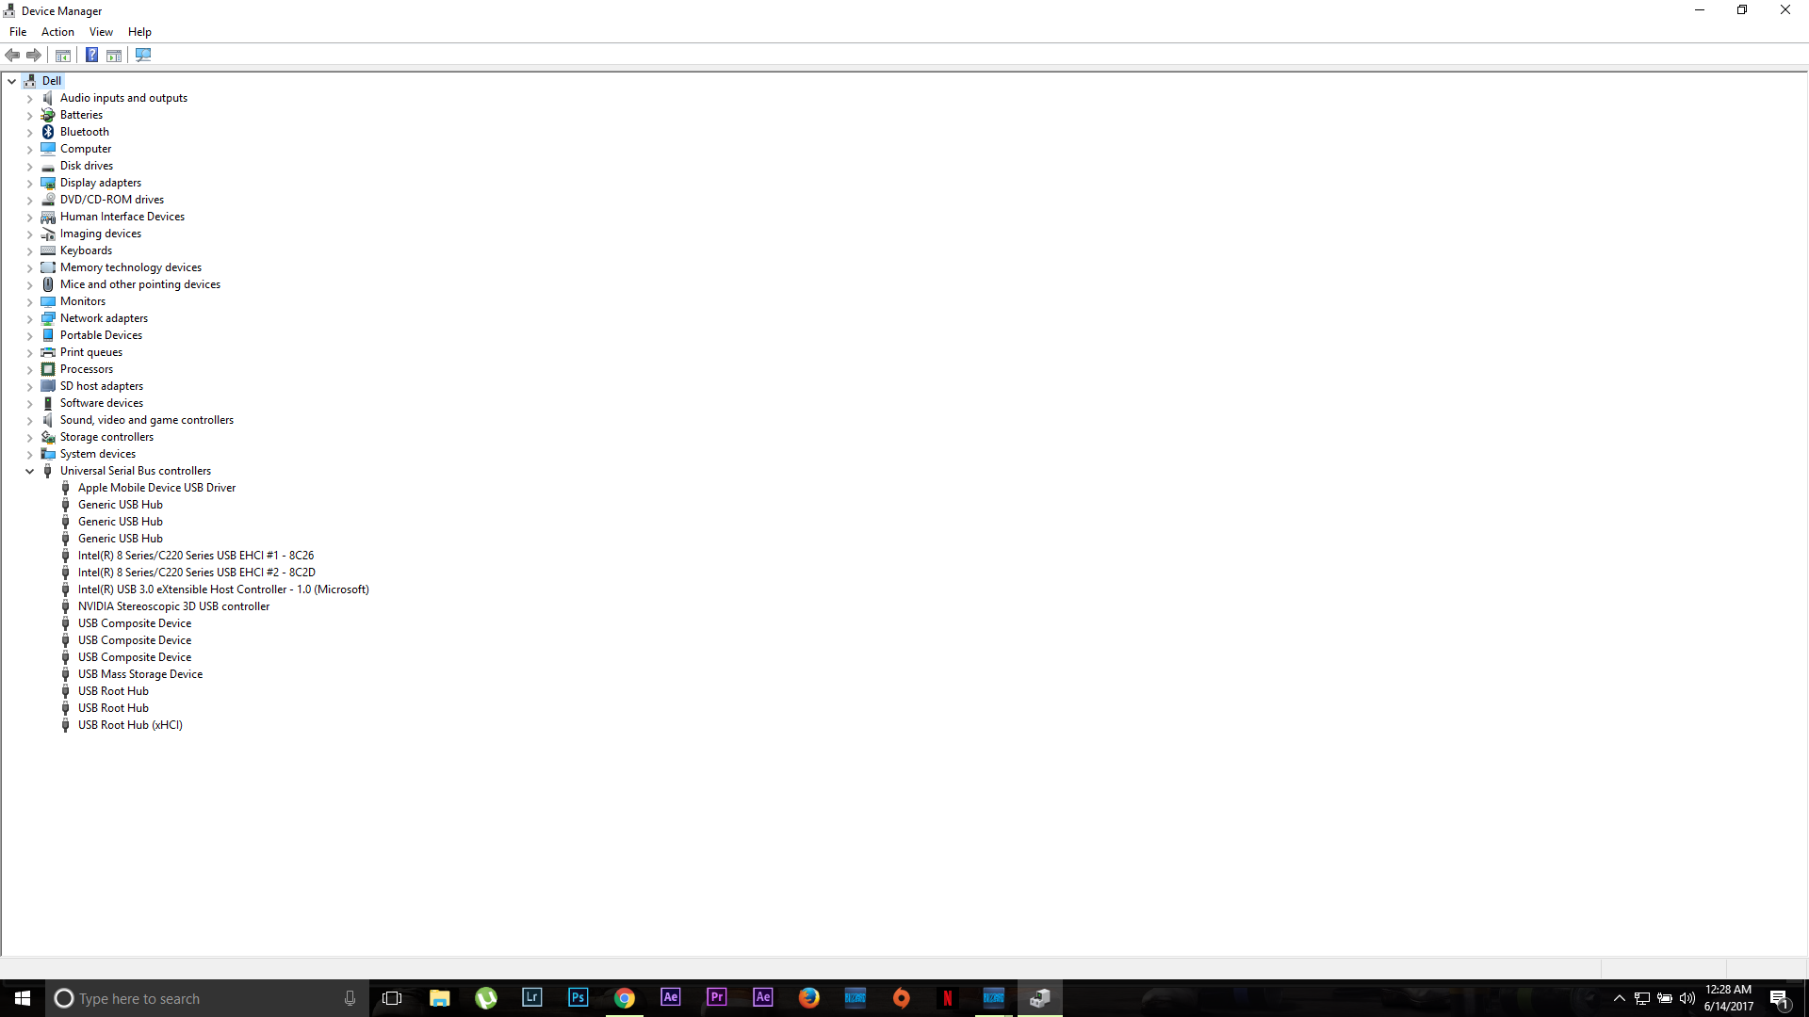
Task: Open Lightroom from the taskbar
Action: tap(531, 998)
